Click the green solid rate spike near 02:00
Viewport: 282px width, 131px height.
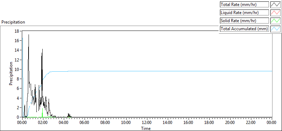(42, 112)
